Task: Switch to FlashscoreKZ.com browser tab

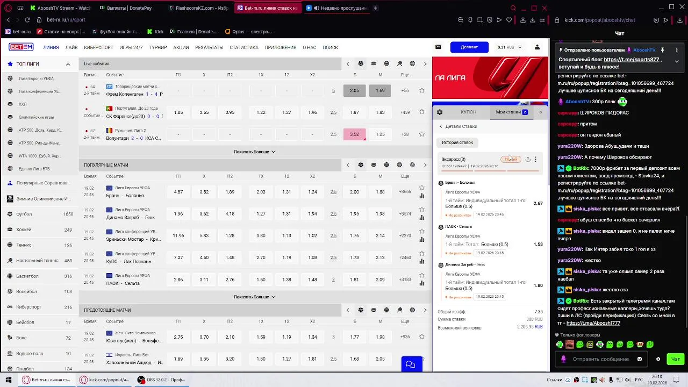Action: tap(198, 8)
